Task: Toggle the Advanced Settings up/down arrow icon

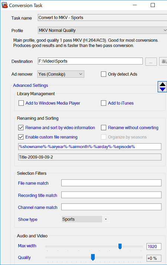Action: 163,87
